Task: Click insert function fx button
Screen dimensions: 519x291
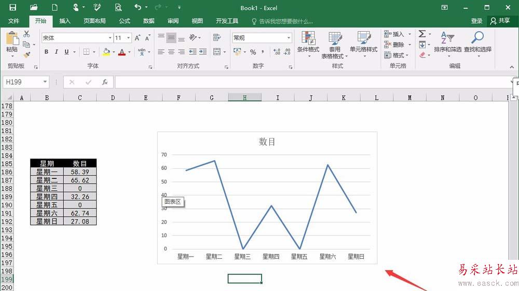Action: point(105,82)
